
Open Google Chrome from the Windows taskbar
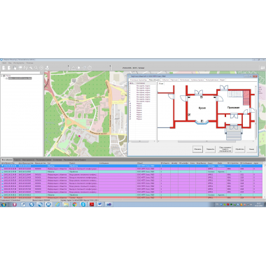(75, 204)
